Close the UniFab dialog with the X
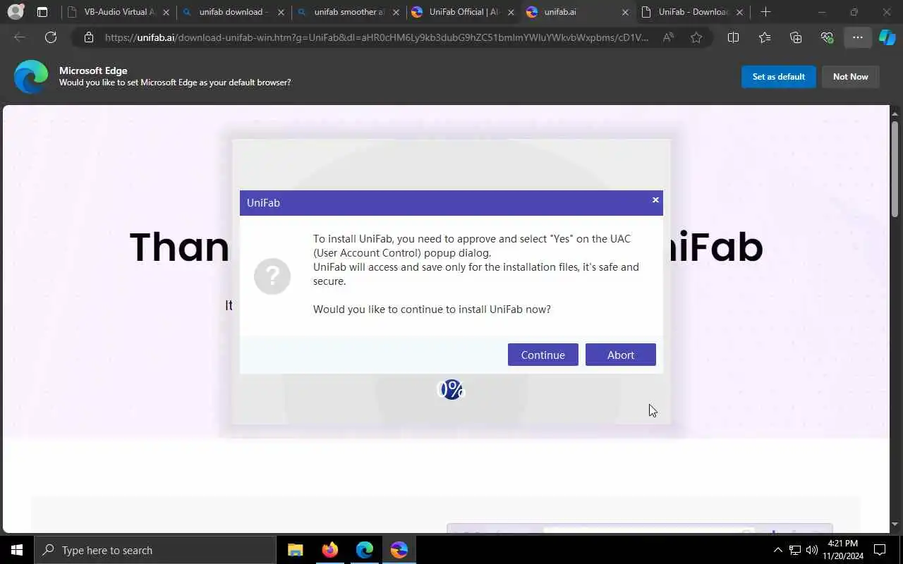The image size is (903, 564). tap(655, 200)
